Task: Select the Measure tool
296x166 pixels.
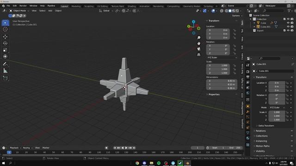Action: click(5, 71)
